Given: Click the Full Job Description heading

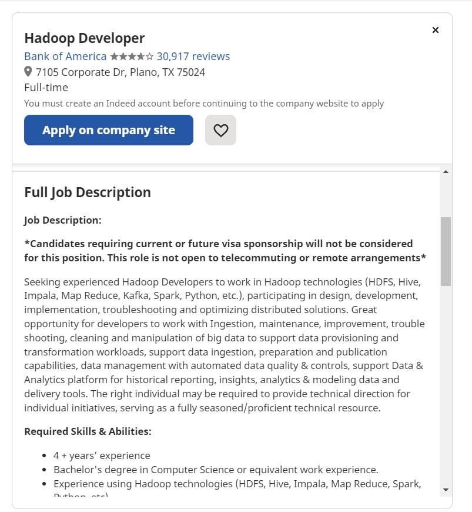Looking at the screenshot, I should [x=87, y=192].
